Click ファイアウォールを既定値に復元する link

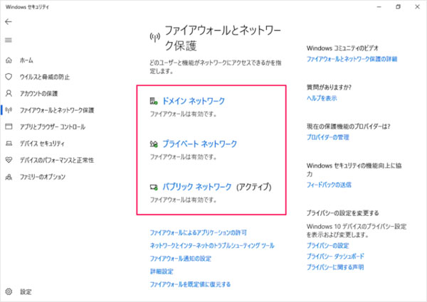click(x=190, y=284)
